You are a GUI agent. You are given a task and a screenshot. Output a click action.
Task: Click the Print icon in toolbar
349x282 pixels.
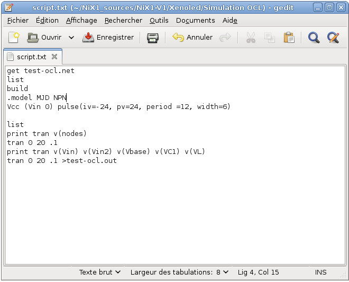point(153,38)
